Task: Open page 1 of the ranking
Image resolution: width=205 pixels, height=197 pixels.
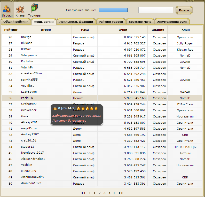Action: point(94,193)
